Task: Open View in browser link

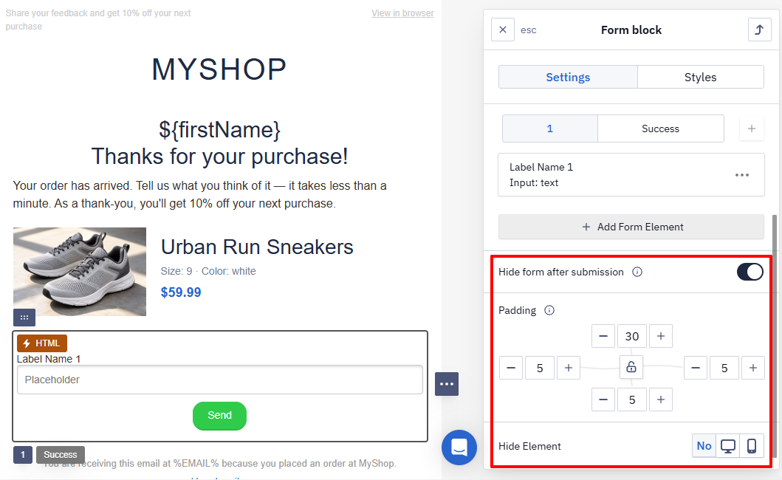Action: coord(402,13)
